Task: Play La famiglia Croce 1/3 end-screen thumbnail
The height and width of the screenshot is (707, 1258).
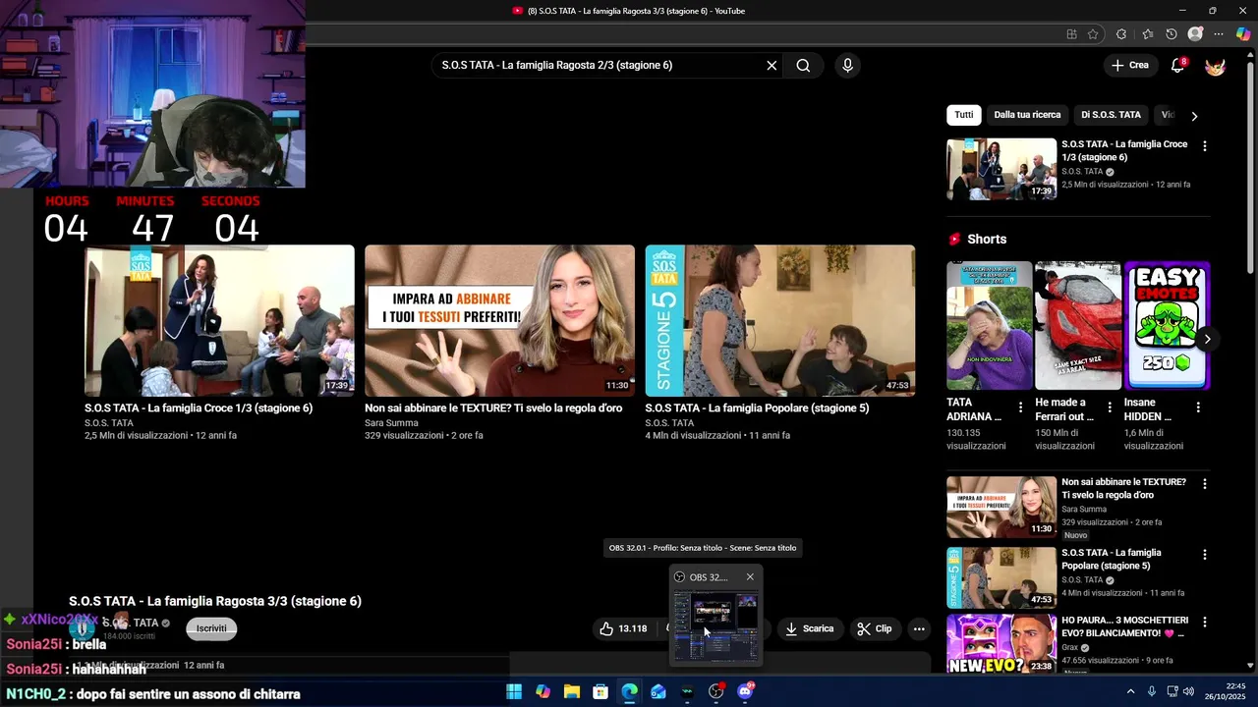Action: [x=219, y=320]
